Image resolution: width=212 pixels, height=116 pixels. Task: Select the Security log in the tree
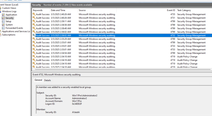tap(9, 18)
